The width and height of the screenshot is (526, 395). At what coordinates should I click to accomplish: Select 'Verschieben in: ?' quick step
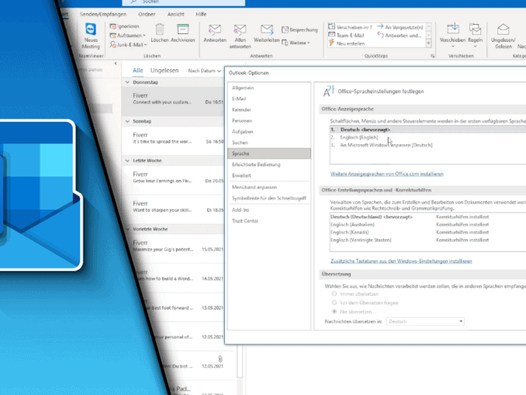(x=350, y=27)
